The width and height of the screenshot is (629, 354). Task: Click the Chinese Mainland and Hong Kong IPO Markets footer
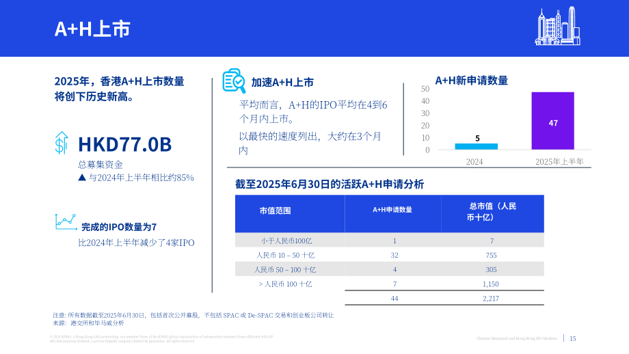[517, 339]
